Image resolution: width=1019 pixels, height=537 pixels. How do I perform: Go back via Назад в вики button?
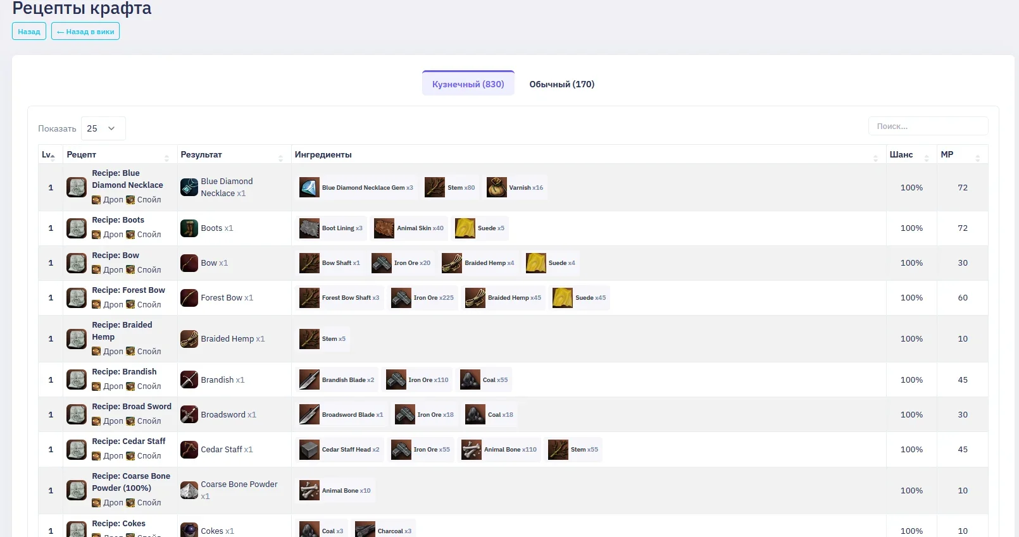click(85, 32)
